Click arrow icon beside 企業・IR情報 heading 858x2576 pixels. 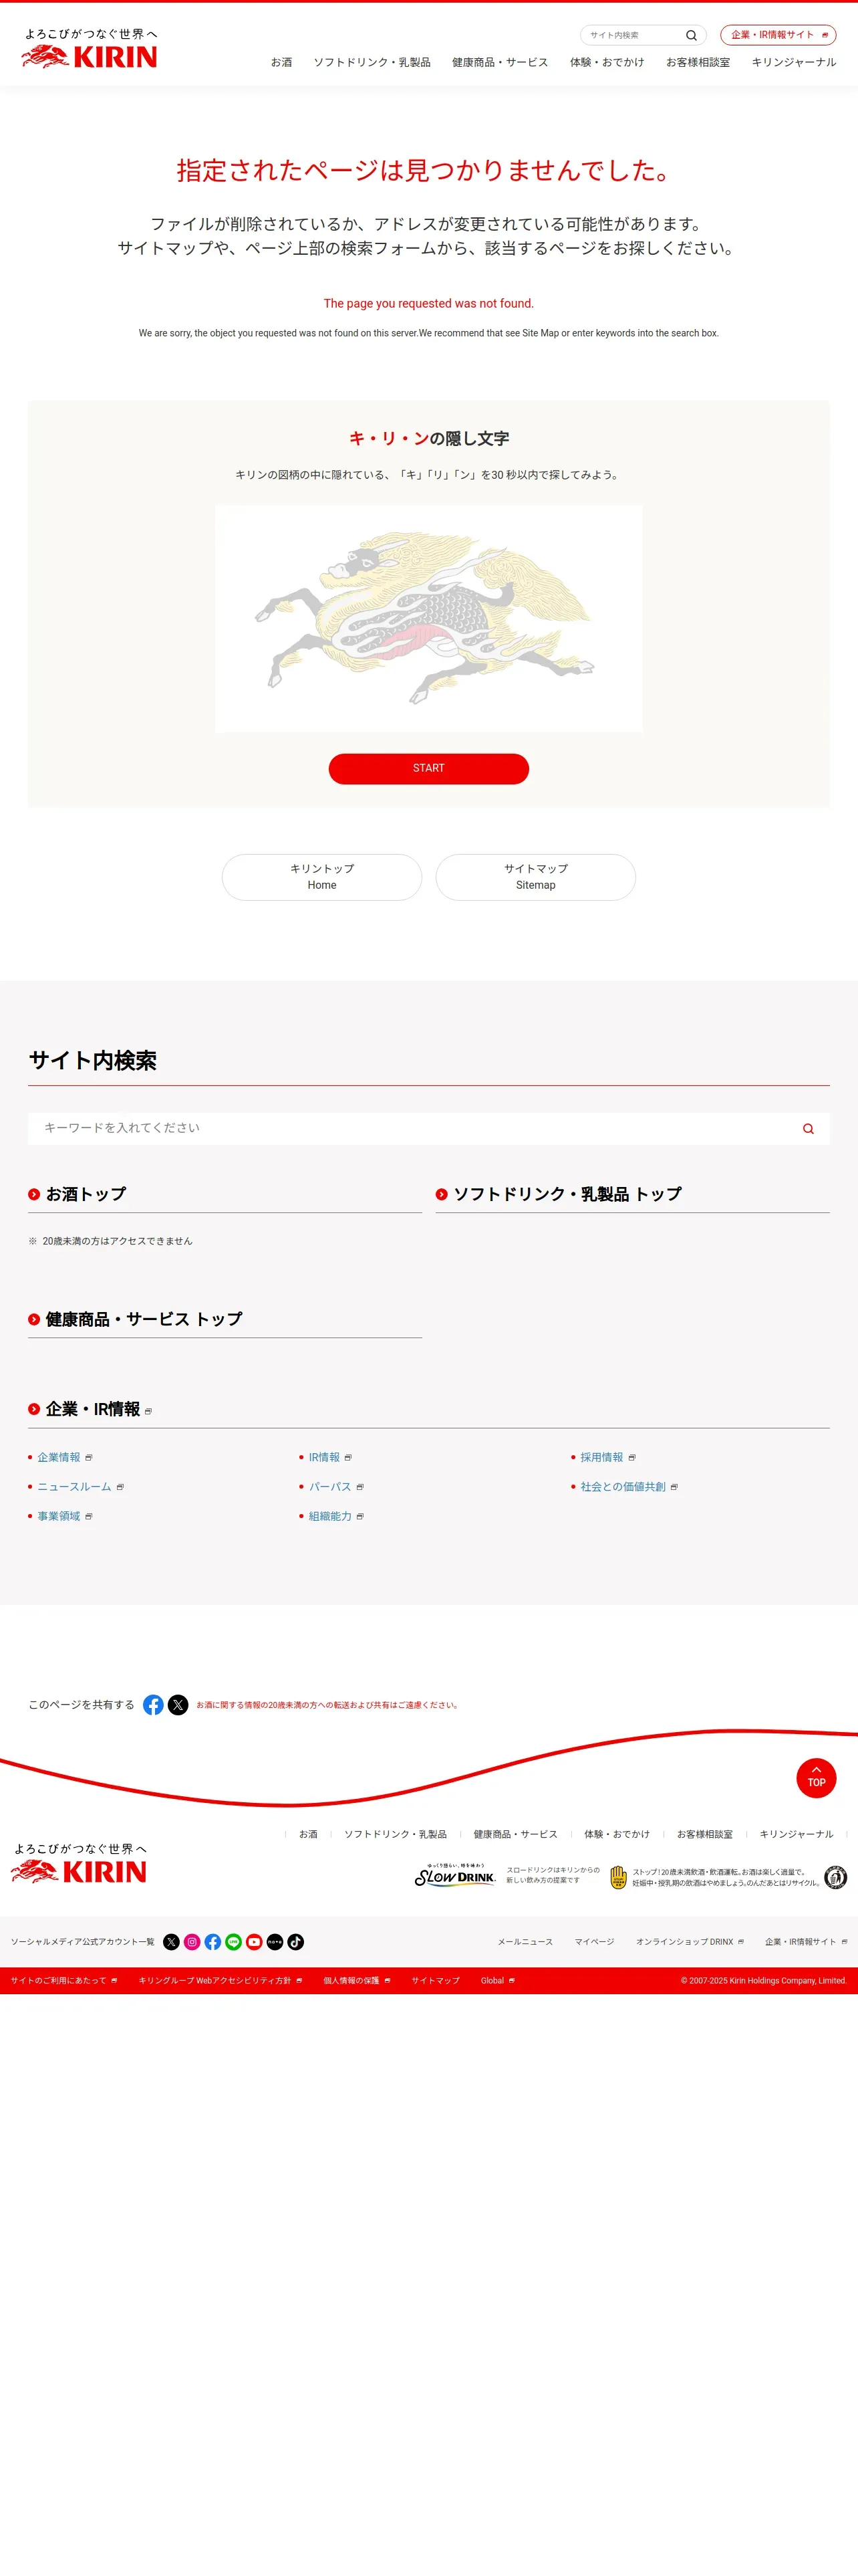34,1409
